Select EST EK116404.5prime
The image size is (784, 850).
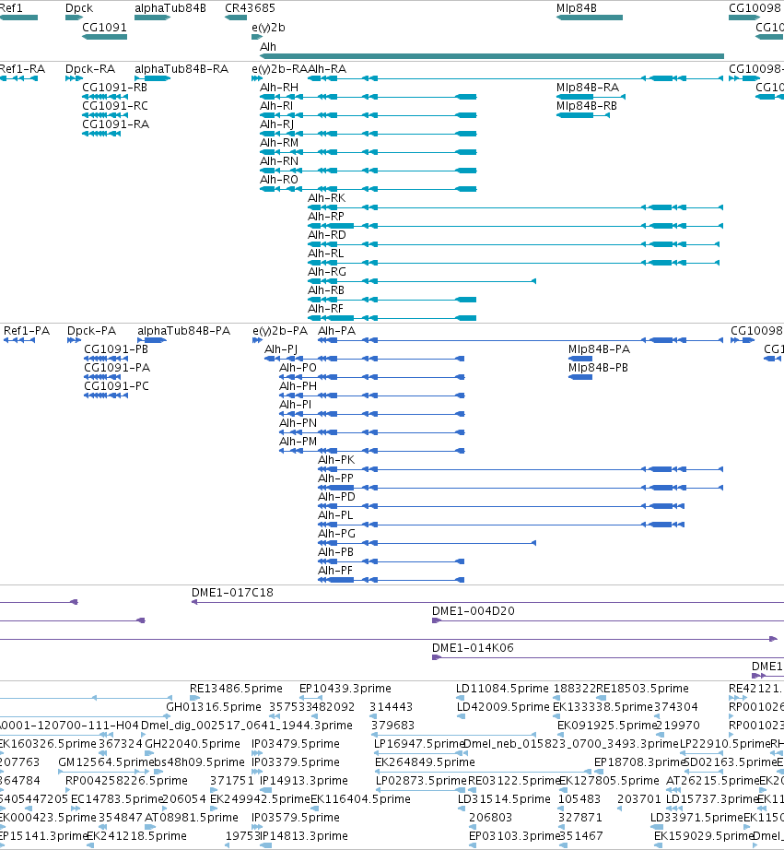tap(361, 799)
